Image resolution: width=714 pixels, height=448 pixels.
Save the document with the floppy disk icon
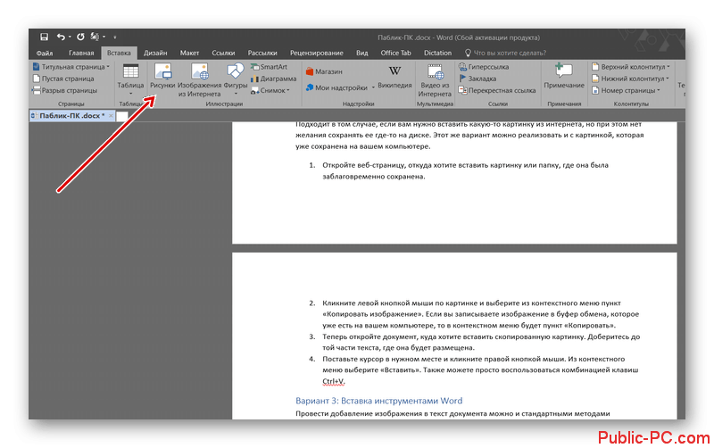pos(44,37)
